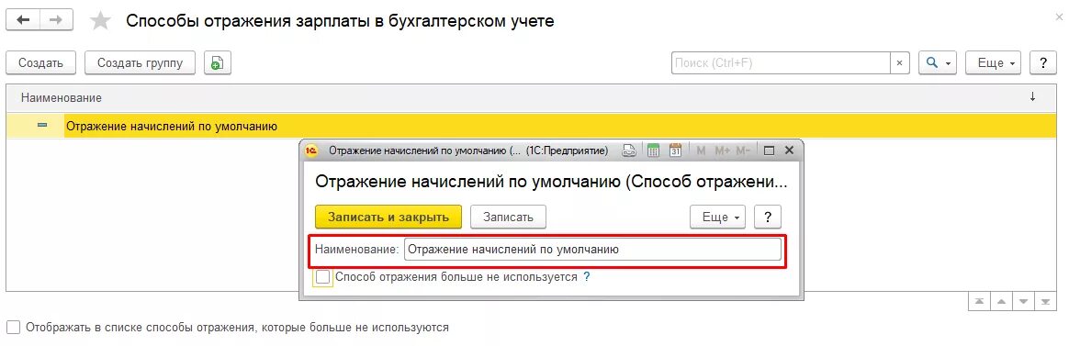The image size is (1069, 346).
Task: Click Записать и закрыть
Action: (x=388, y=217)
